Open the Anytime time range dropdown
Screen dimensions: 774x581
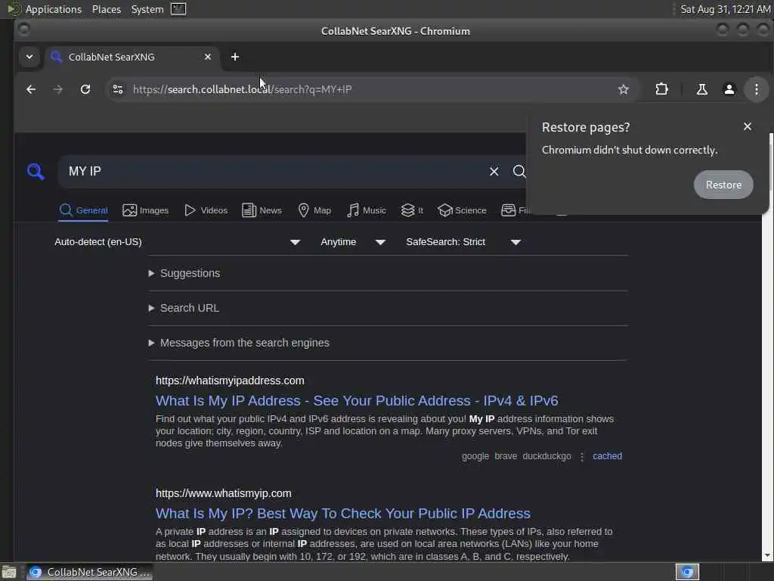click(x=352, y=242)
